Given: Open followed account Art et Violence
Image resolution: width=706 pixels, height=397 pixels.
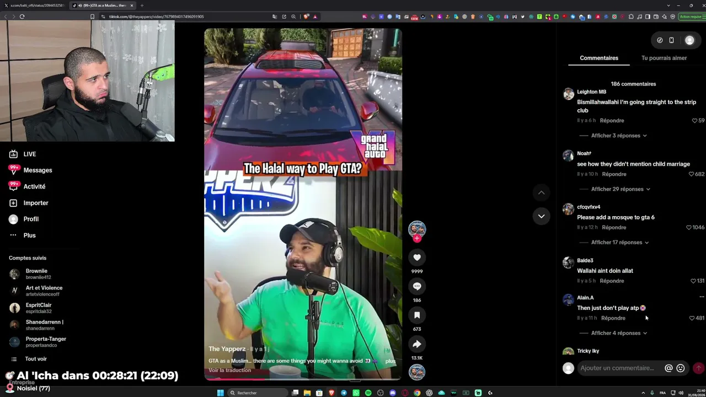Looking at the screenshot, I should pos(44,291).
